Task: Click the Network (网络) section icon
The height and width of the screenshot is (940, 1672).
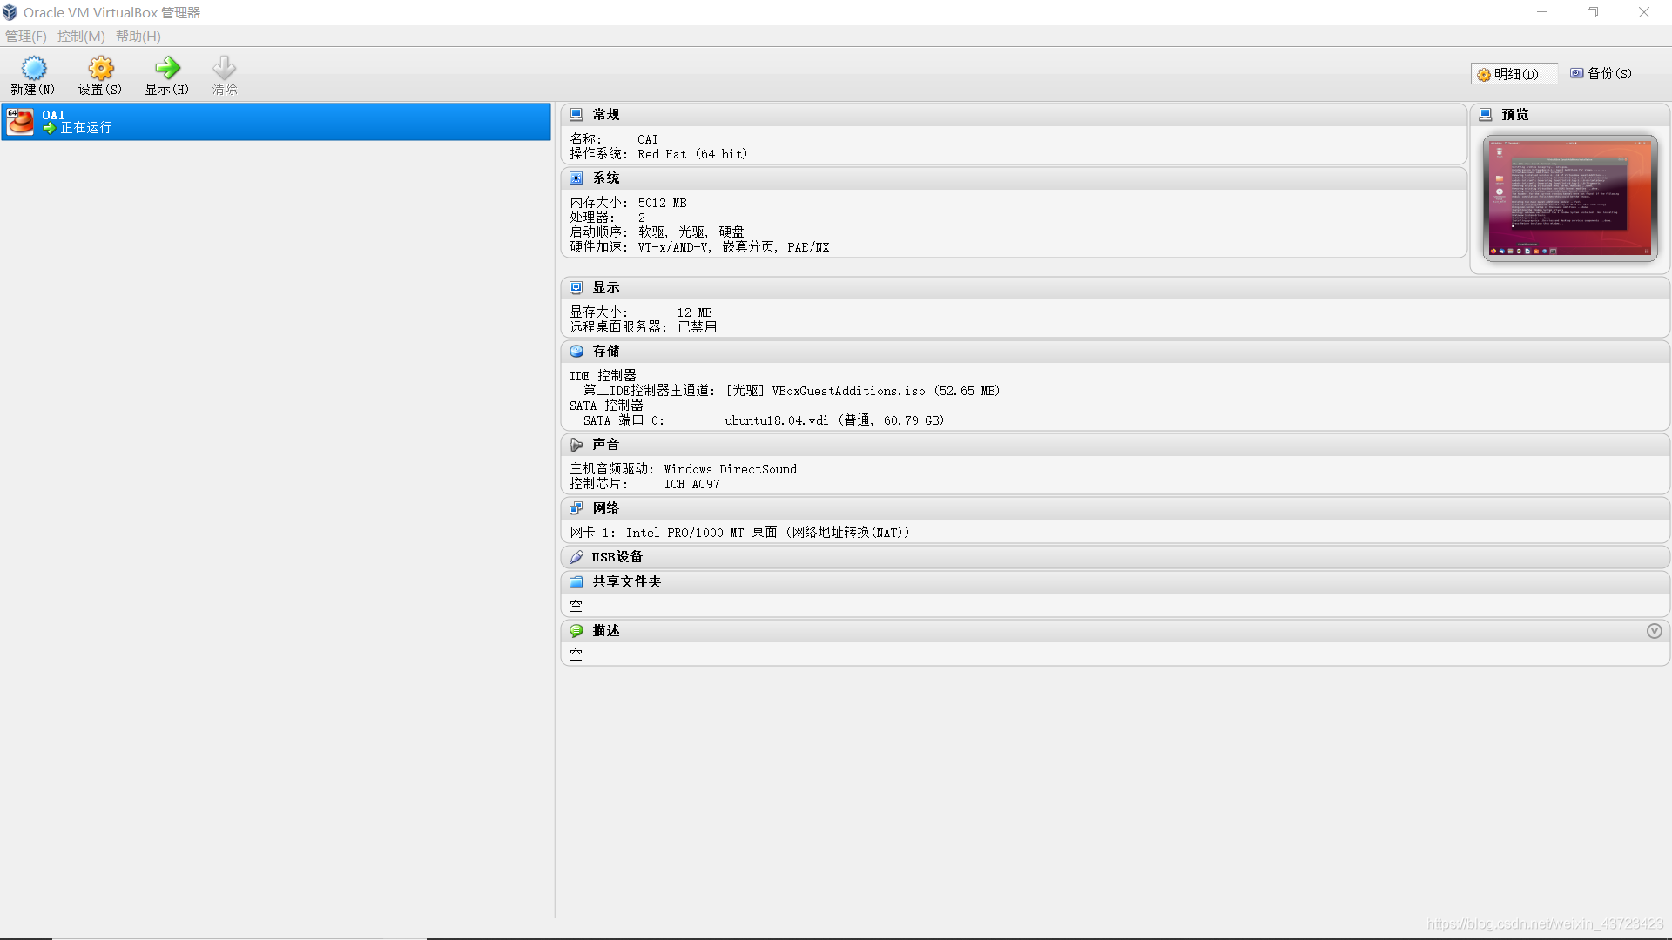Action: tap(576, 507)
